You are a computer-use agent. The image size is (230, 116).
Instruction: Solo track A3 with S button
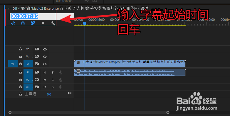53,87
